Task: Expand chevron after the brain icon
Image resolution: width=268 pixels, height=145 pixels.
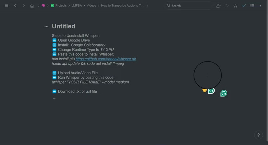Action: tap(48, 6)
